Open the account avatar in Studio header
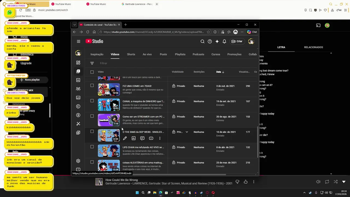Viewport: 350px width, 197px height. 251,41
